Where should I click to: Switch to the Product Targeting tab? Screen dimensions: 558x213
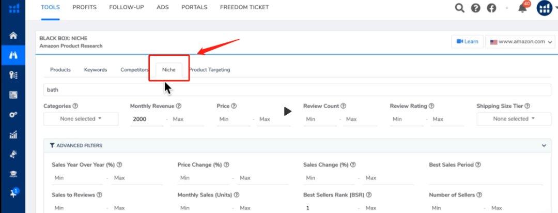point(210,70)
